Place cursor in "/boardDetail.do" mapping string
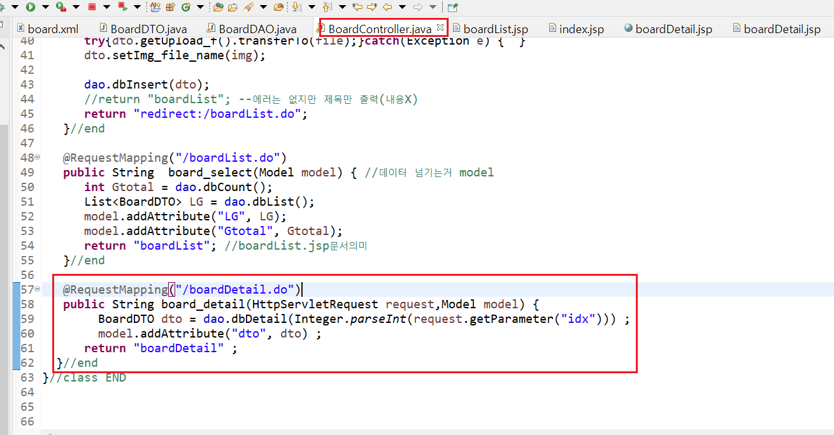The height and width of the screenshot is (435, 834). coord(235,290)
